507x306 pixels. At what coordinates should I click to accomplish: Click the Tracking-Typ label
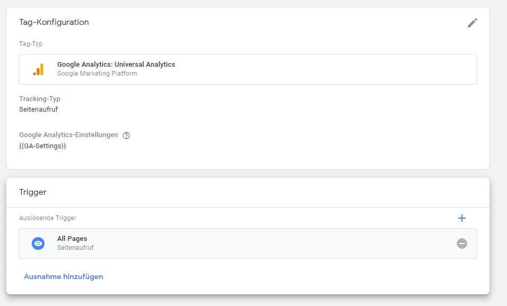click(x=40, y=99)
